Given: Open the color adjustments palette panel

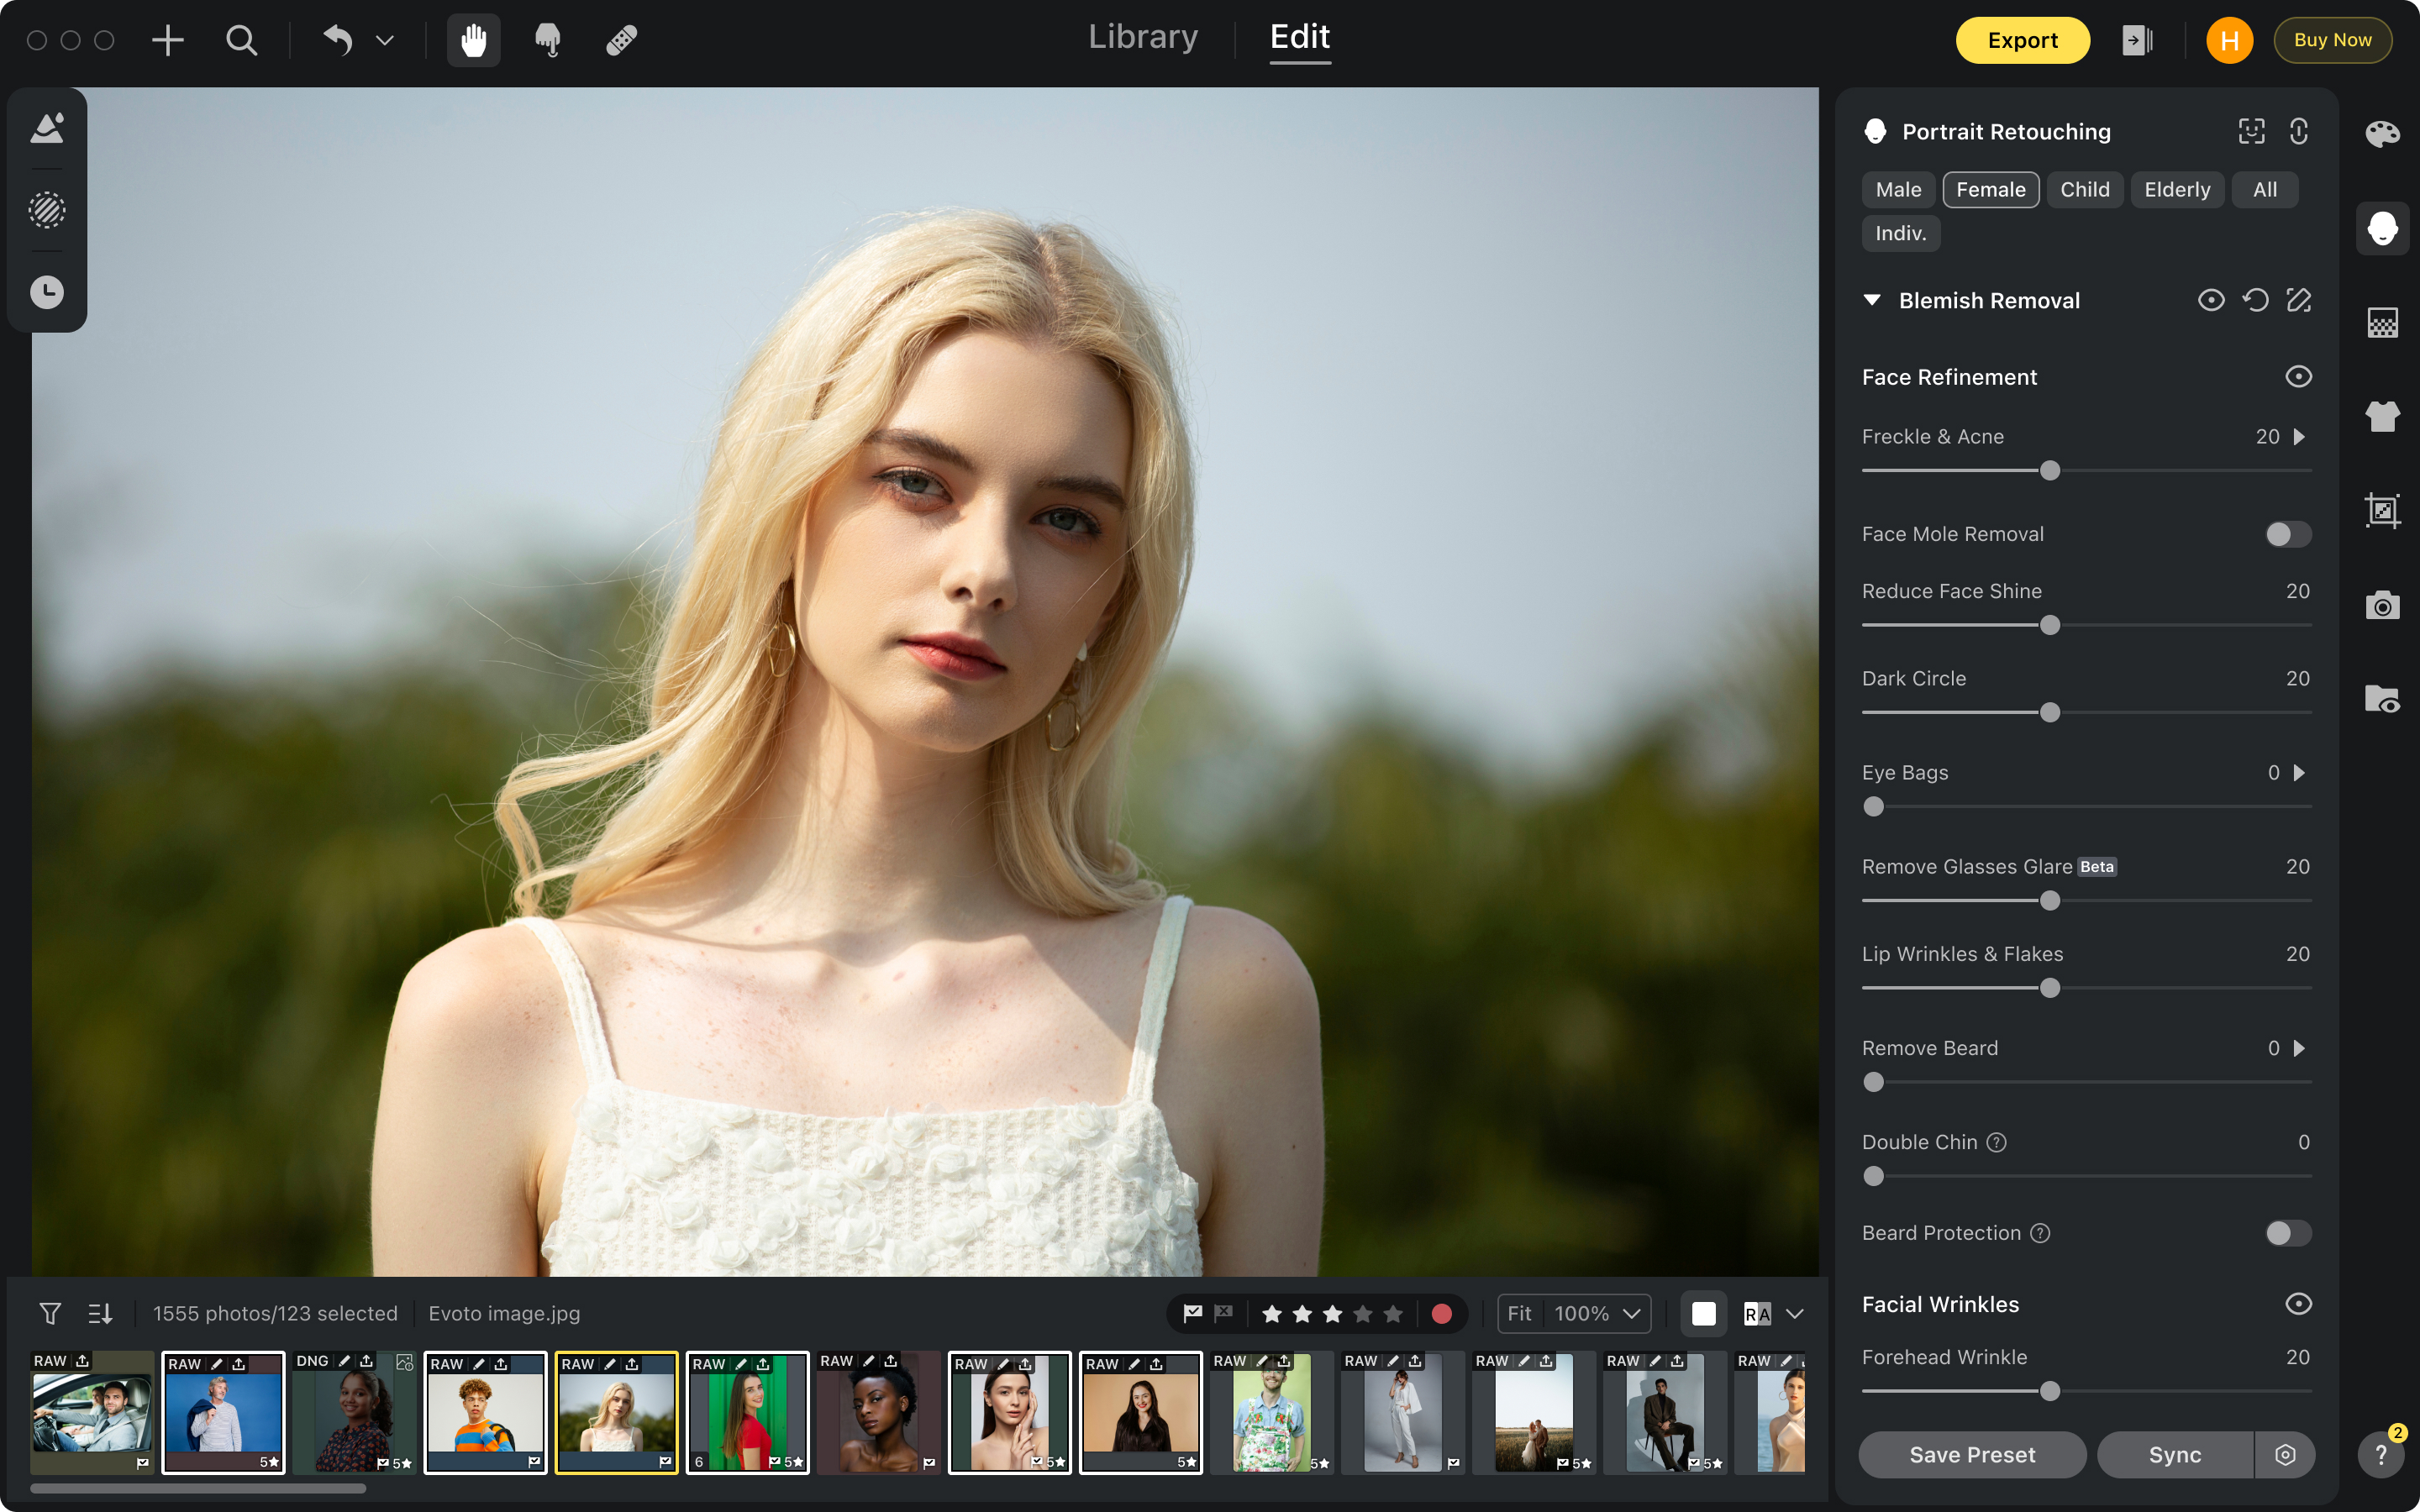Looking at the screenshot, I should click(x=2382, y=133).
